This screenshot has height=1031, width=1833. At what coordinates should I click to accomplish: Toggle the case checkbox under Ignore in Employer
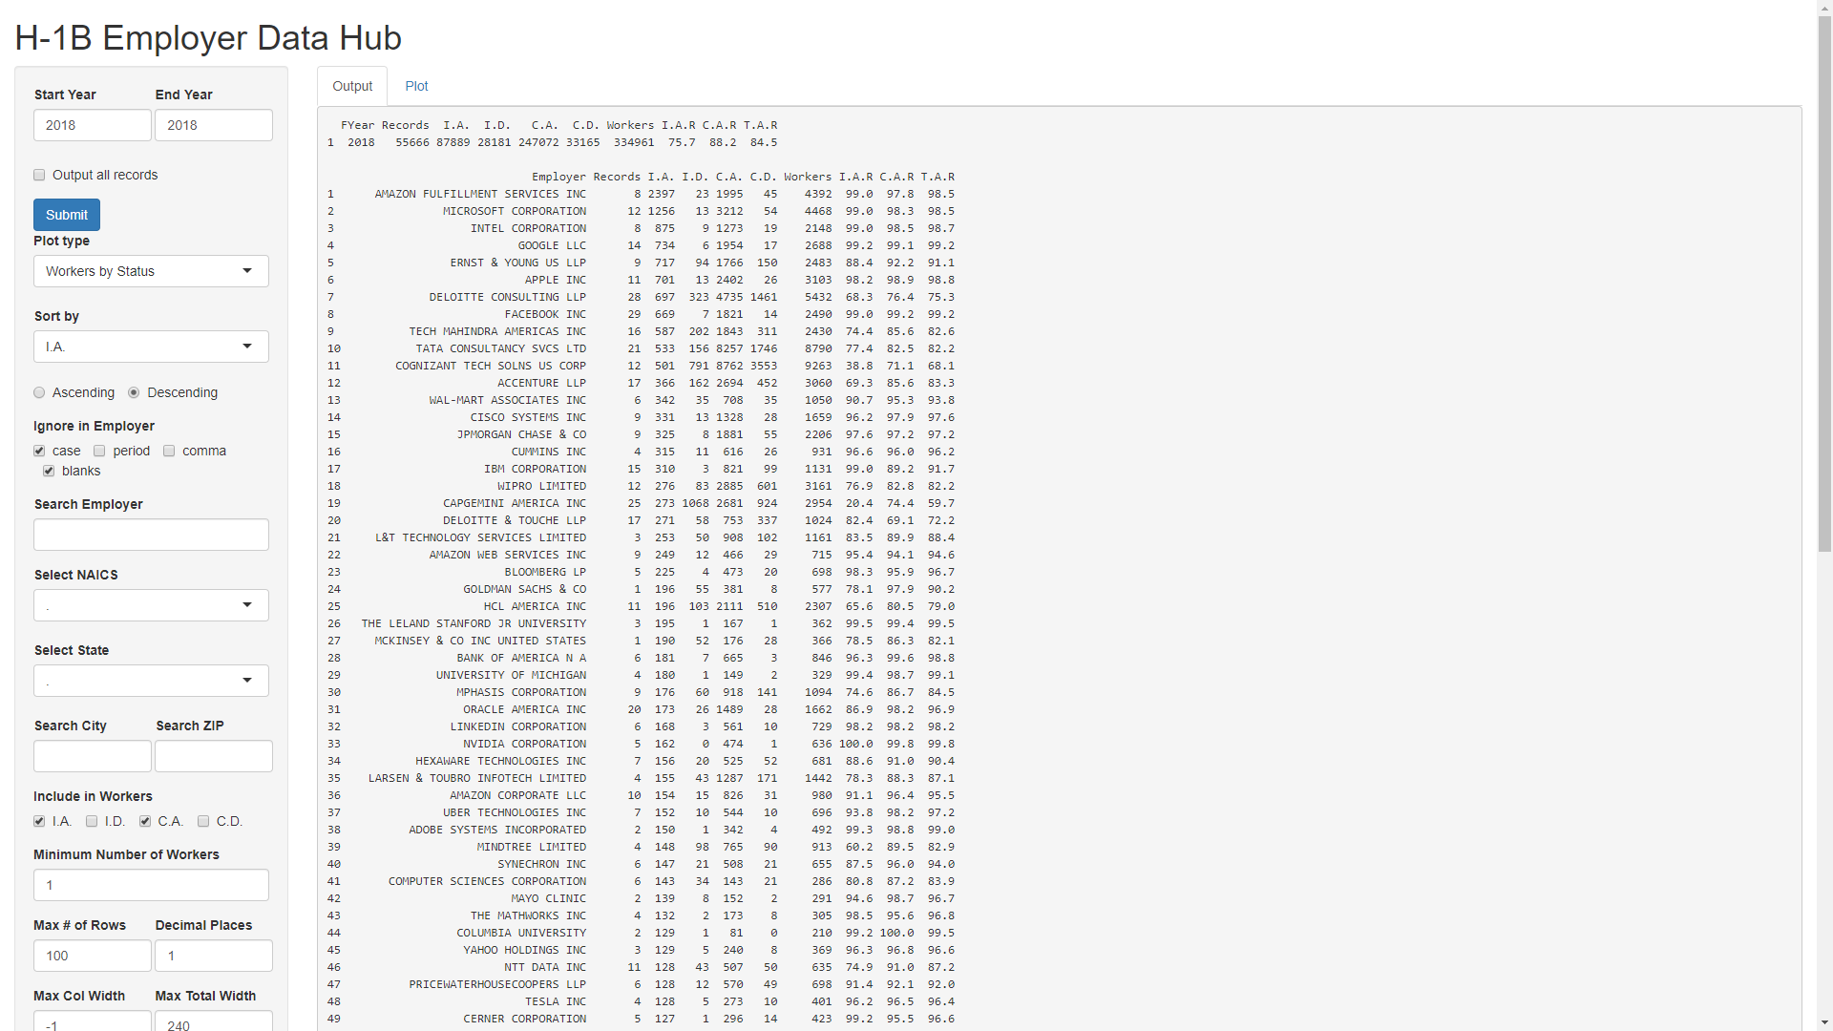[x=39, y=451]
